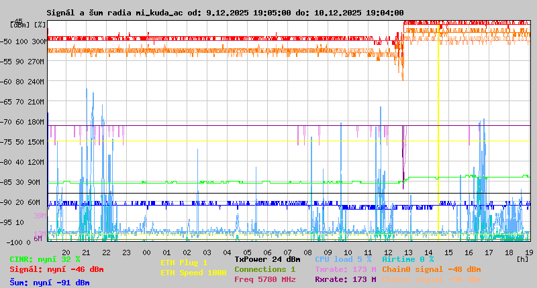537x288 pixels.
Task: Select the ETH Speed 1000 legend entry
Action: point(193,273)
